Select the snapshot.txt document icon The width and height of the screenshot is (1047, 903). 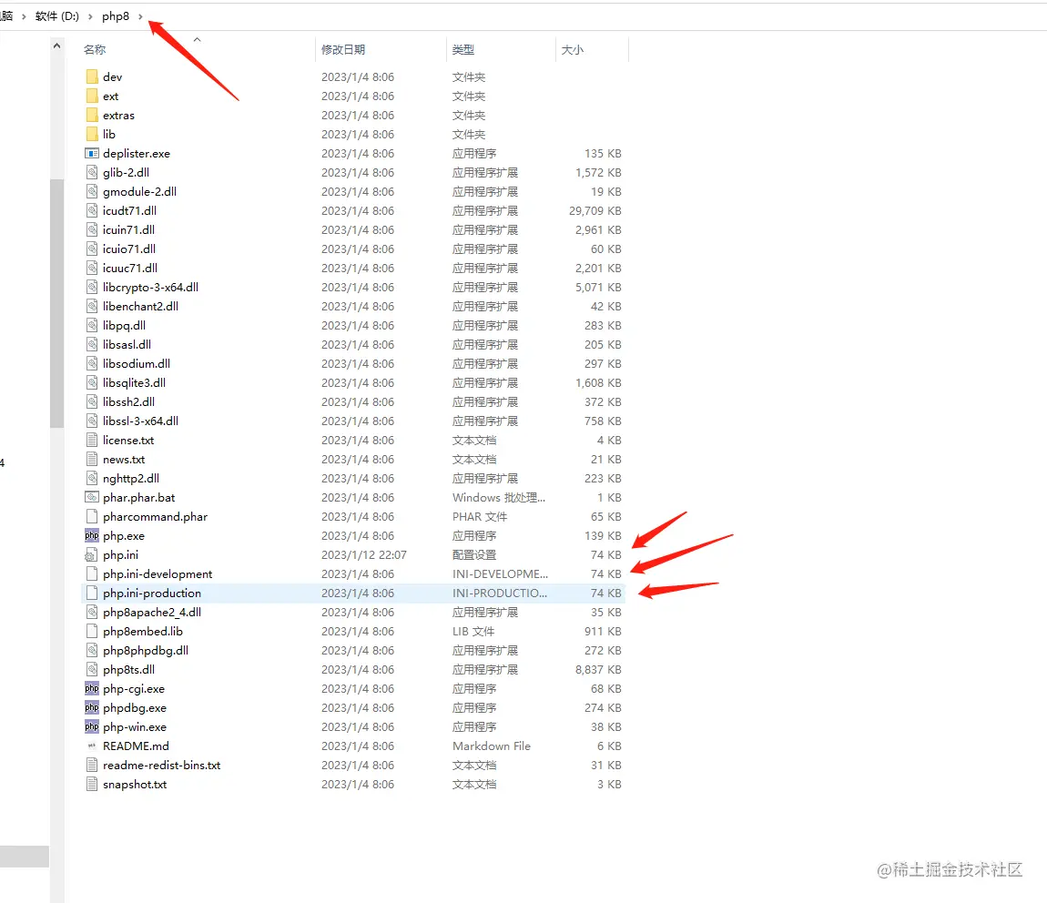click(x=92, y=784)
